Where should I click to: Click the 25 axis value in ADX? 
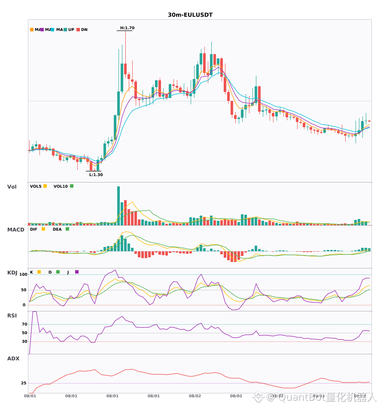click(x=24, y=383)
